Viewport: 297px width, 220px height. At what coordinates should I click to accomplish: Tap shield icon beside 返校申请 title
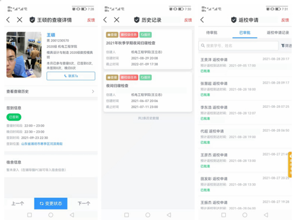click(x=234, y=19)
